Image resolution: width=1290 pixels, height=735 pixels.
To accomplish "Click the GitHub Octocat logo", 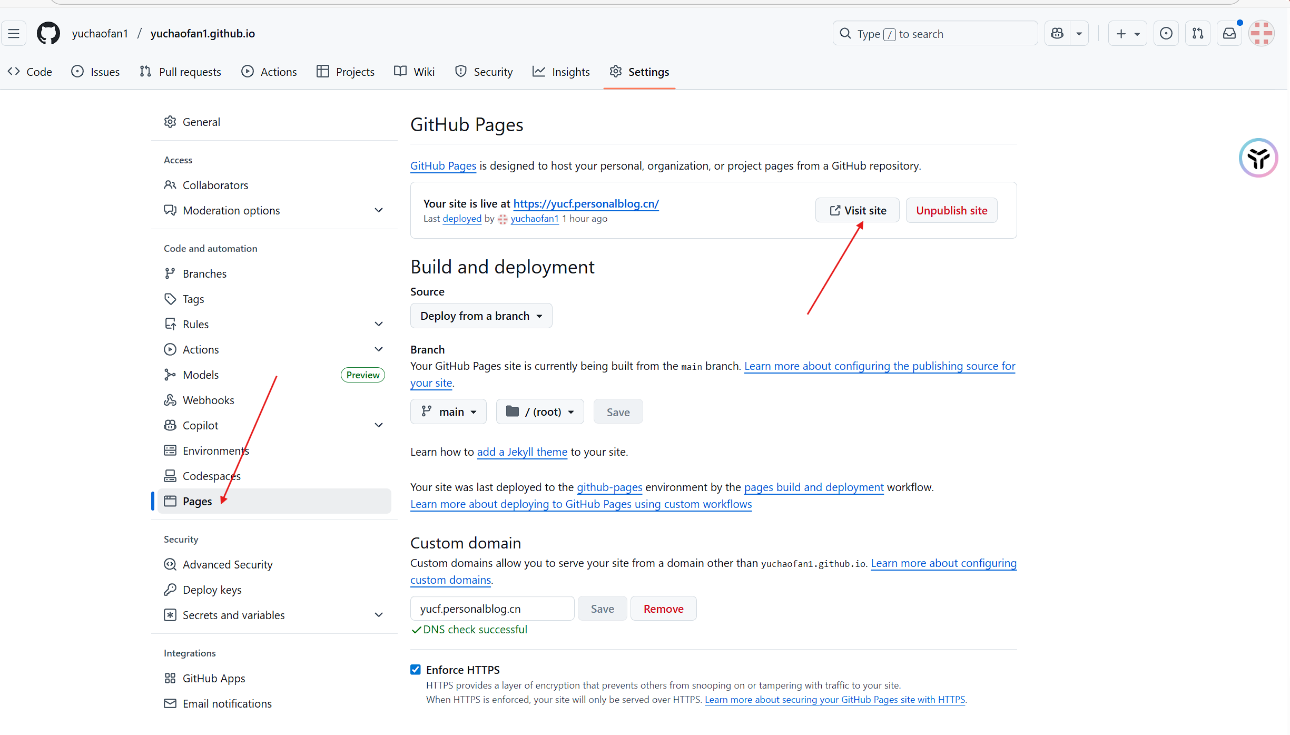I will tap(48, 33).
